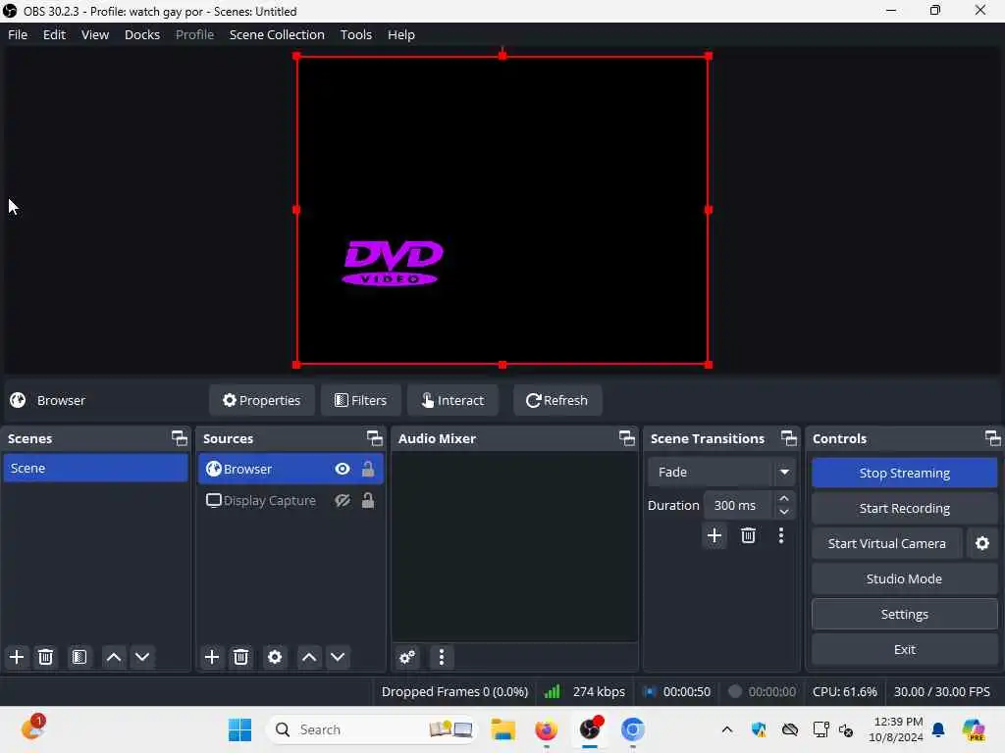This screenshot has width=1005, height=753.
Task: Click the top-right red preview handle
Action: (x=709, y=56)
